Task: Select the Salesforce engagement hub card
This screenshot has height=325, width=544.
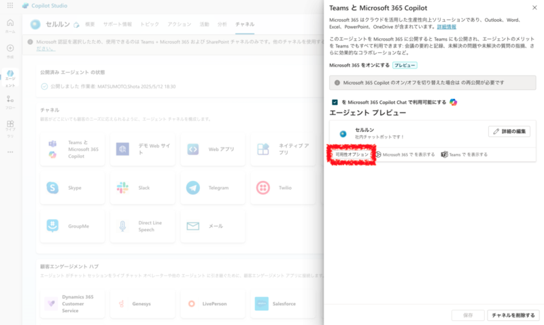Action: pos(283,303)
